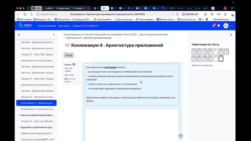Open new tab with plus button
This screenshot has height=141, width=251.
pyautogui.click(x=213, y=8)
